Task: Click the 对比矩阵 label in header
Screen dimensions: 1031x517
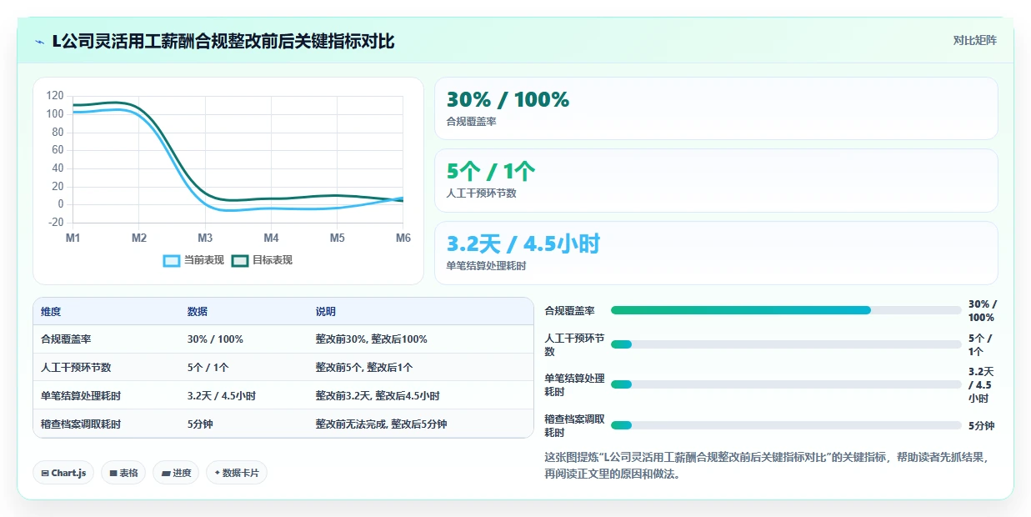Action: [974, 40]
